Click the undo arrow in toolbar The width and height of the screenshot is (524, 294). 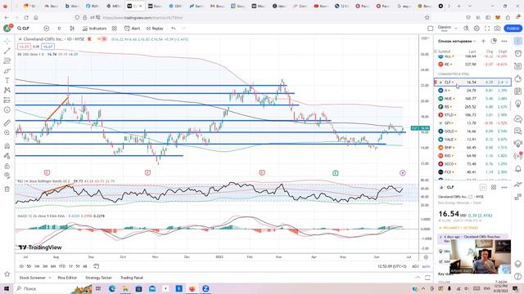pyautogui.click(x=173, y=29)
